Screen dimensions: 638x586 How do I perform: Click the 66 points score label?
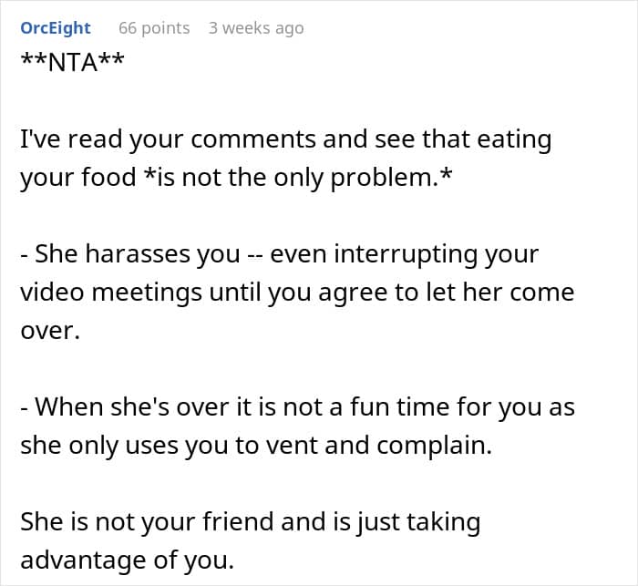click(x=154, y=28)
